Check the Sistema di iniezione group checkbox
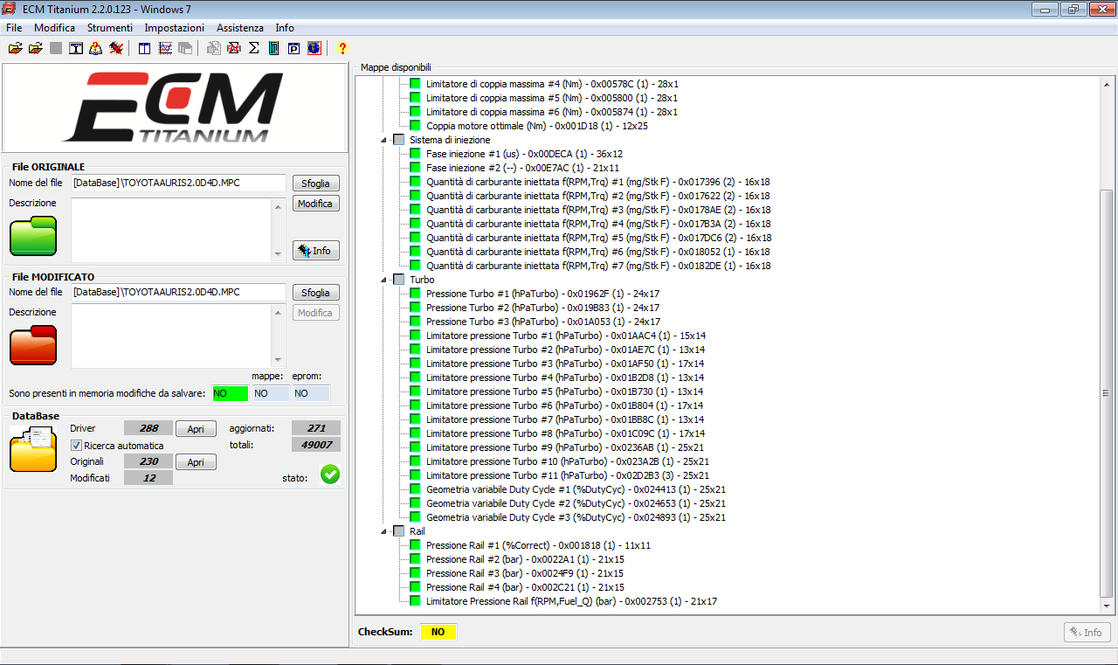1118x665 pixels. point(399,140)
